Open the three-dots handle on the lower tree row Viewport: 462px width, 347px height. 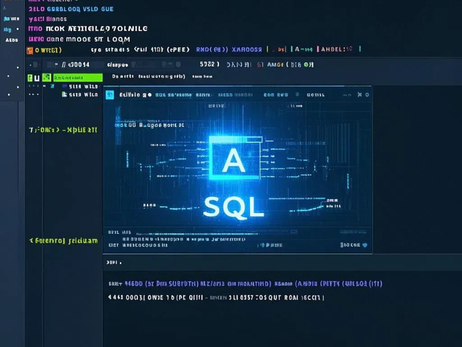pos(33,95)
